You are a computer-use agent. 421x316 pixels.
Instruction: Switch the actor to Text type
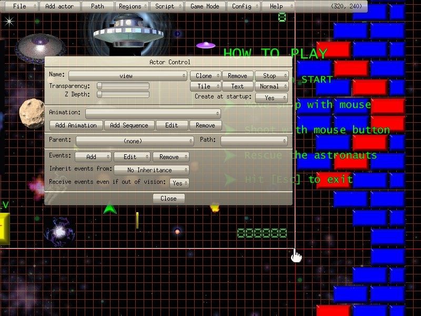tap(238, 86)
